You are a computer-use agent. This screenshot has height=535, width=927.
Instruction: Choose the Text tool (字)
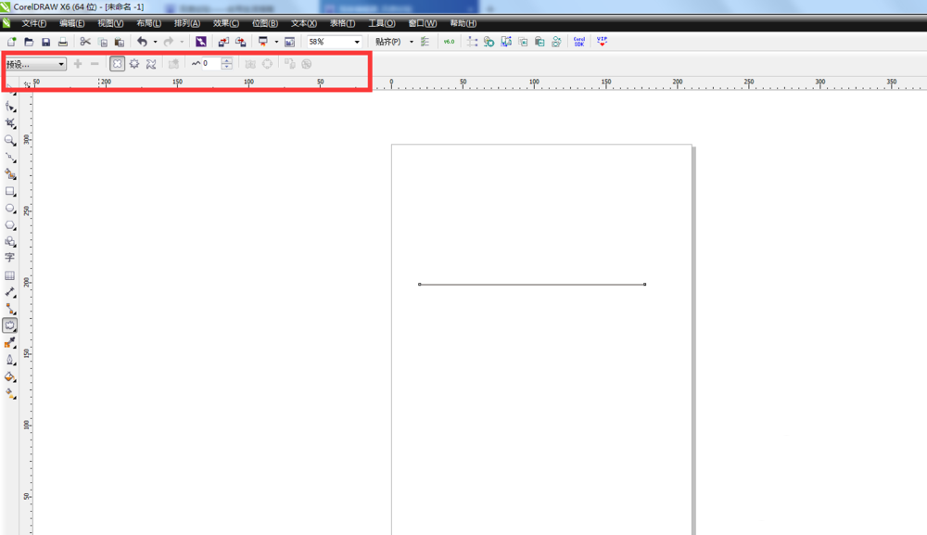(x=10, y=259)
